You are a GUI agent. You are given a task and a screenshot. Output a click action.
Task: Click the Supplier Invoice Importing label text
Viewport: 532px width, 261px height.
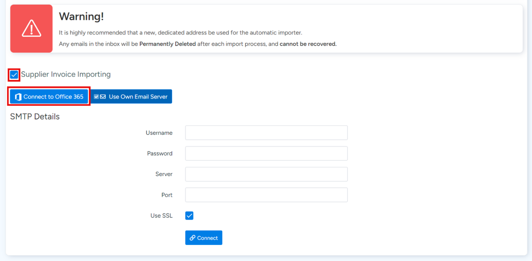(66, 75)
